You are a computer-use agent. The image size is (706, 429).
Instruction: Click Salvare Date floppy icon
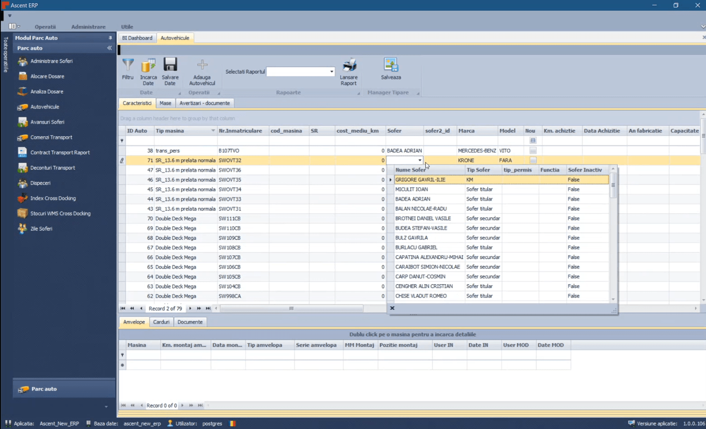pyautogui.click(x=170, y=65)
